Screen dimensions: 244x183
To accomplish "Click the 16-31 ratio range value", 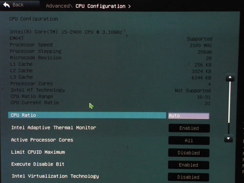I will click(x=203, y=97).
